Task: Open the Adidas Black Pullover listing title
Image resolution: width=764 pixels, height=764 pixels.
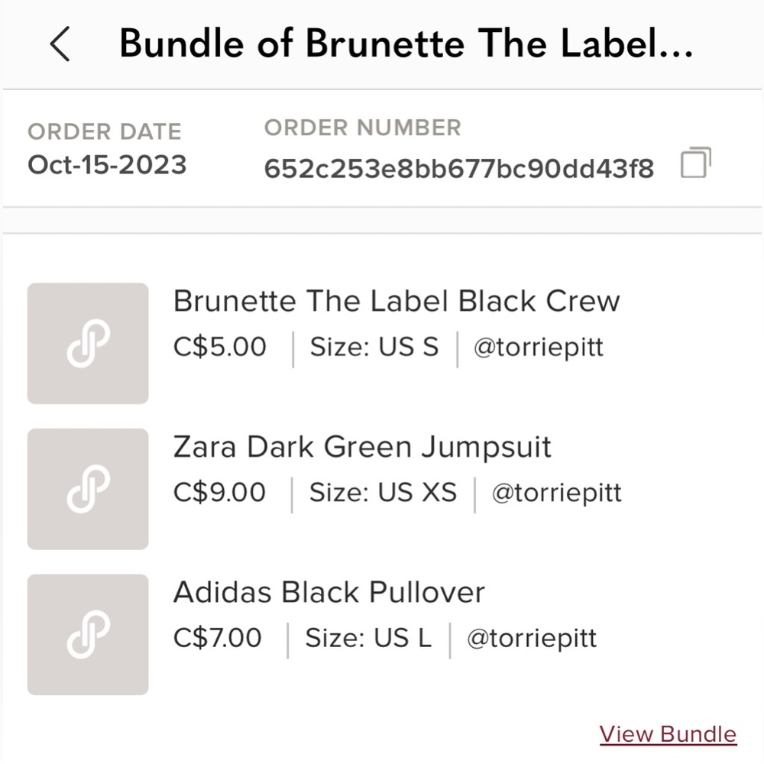Action: [x=330, y=591]
